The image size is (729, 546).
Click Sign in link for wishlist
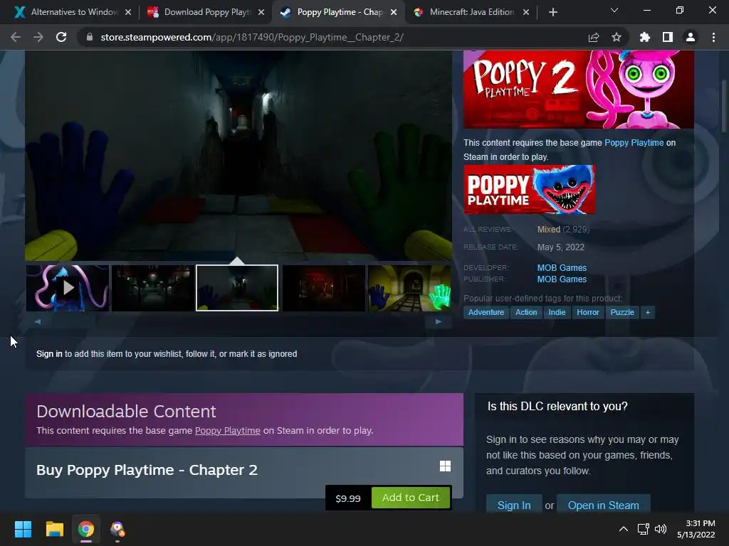pos(49,354)
